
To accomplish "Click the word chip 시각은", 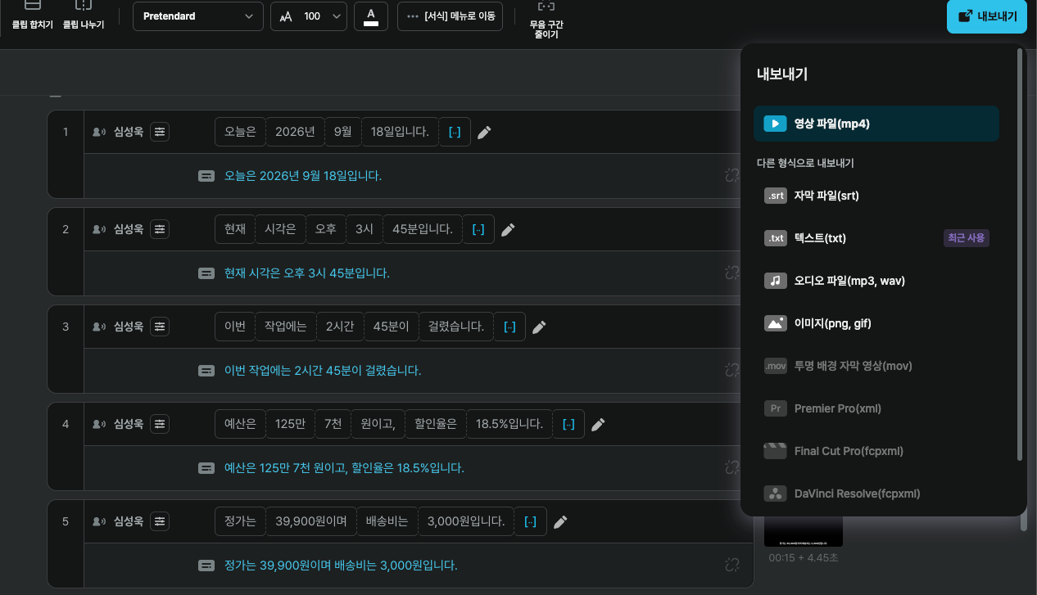I will pos(280,229).
